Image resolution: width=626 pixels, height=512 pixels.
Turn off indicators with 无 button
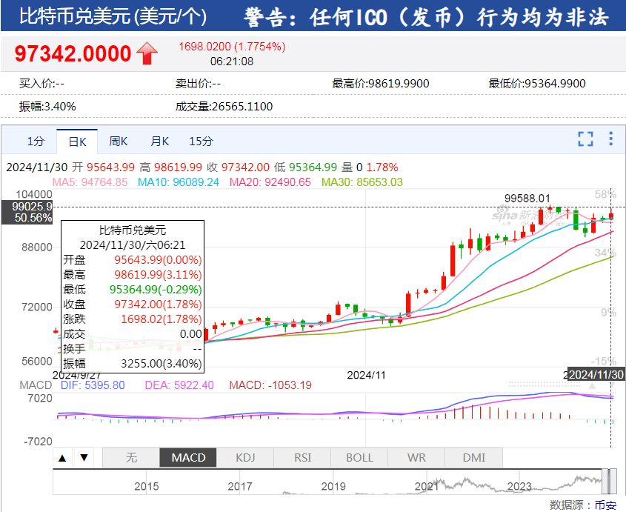[131, 458]
